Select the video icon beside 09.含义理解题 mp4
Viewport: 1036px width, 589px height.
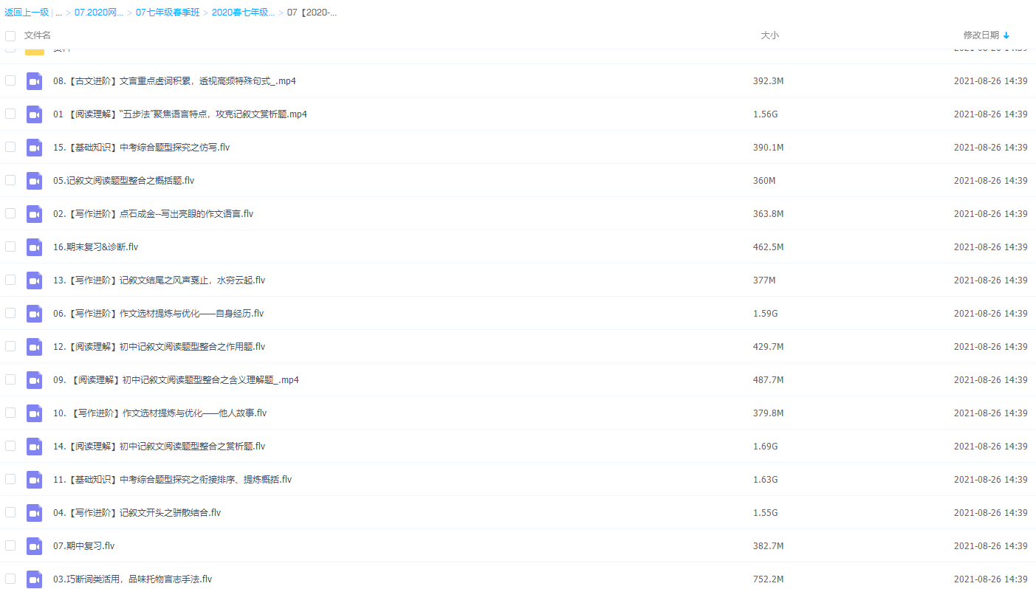pos(34,379)
